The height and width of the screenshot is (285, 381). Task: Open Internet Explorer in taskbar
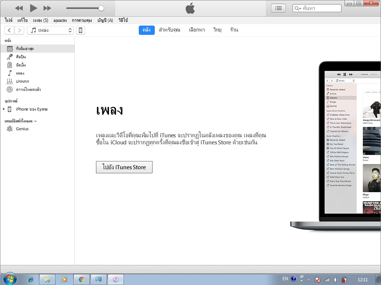tap(31, 279)
